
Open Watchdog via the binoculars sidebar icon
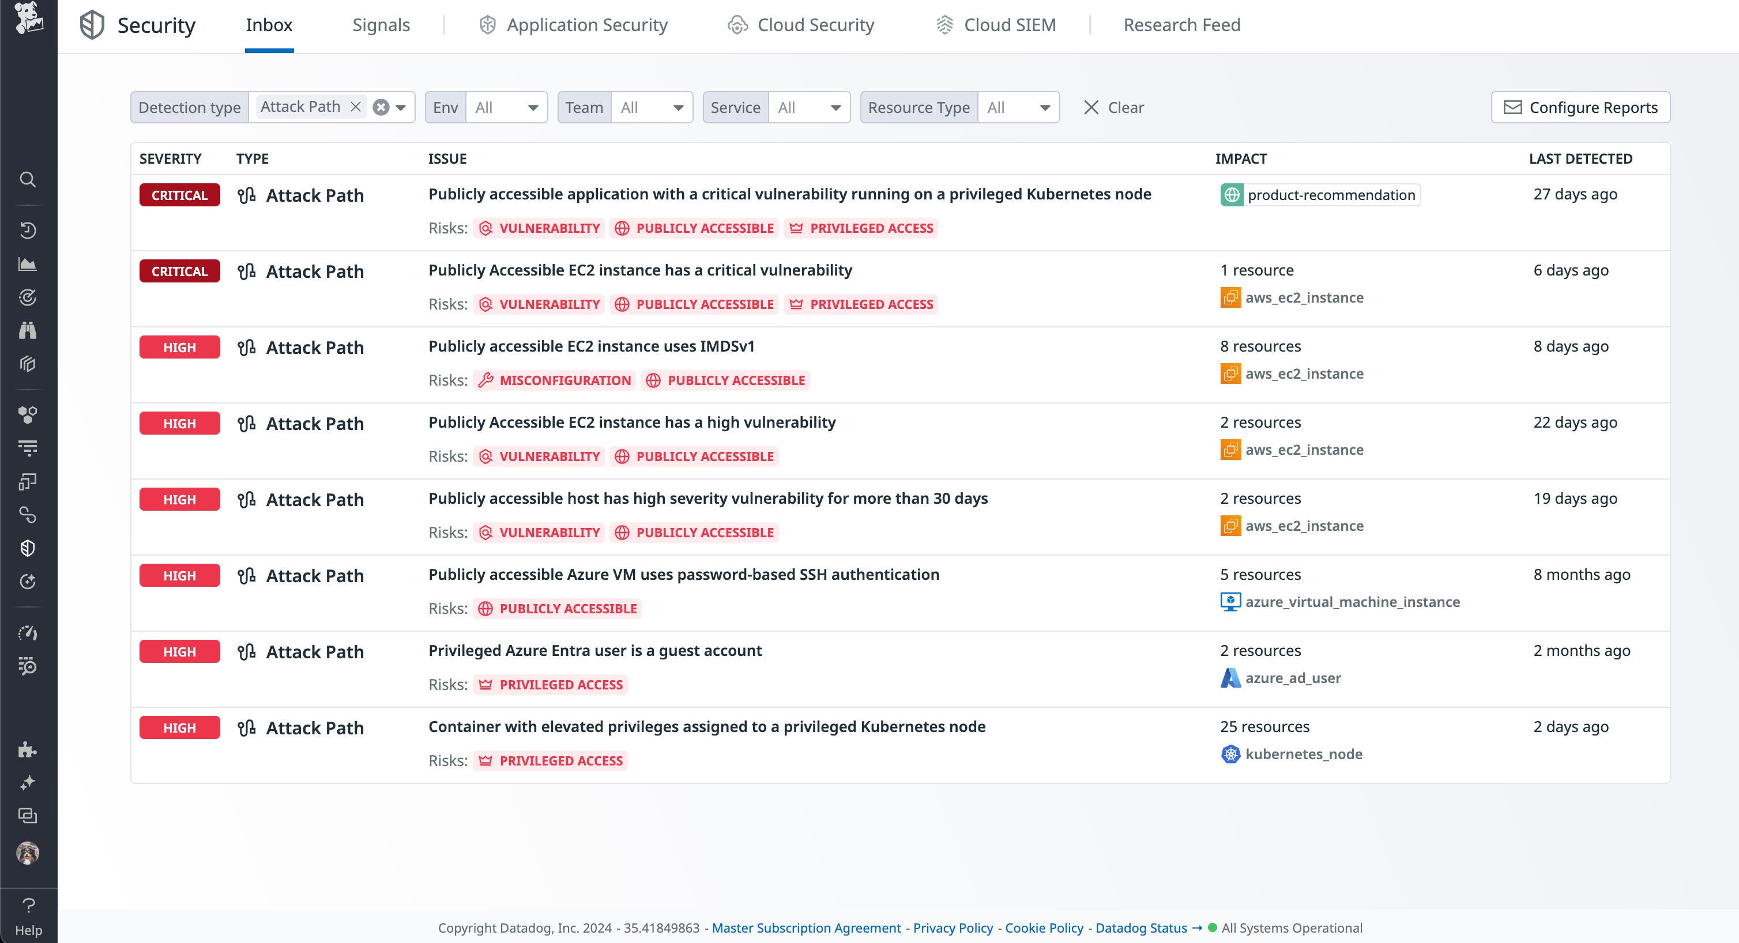point(28,330)
